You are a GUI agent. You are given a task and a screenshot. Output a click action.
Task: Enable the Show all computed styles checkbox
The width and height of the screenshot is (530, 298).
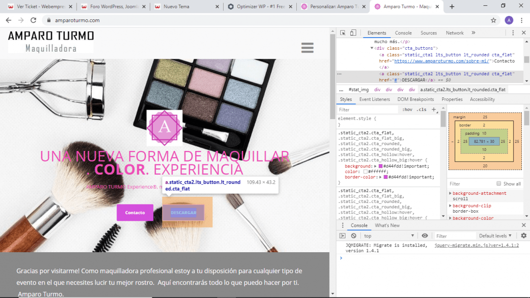click(x=499, y=184)
